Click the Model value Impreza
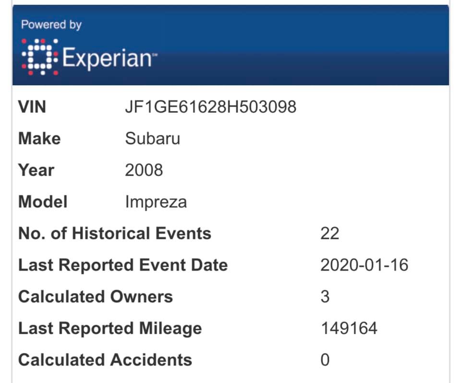 tap(156, 202)
